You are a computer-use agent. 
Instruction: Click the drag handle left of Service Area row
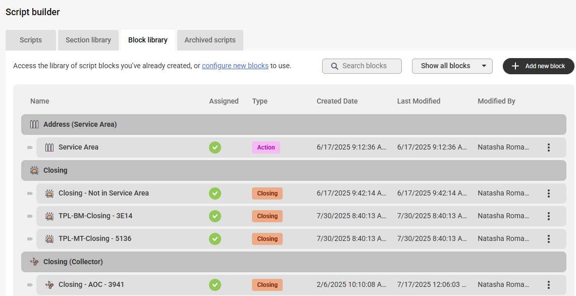pos(30,147)
